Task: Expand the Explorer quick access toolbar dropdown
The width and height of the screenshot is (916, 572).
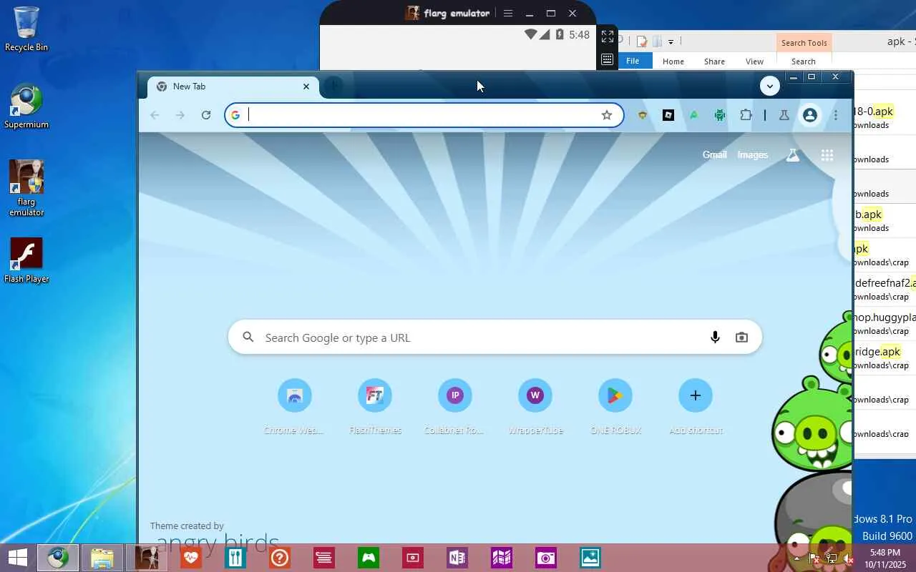Action: coord(671,41)
